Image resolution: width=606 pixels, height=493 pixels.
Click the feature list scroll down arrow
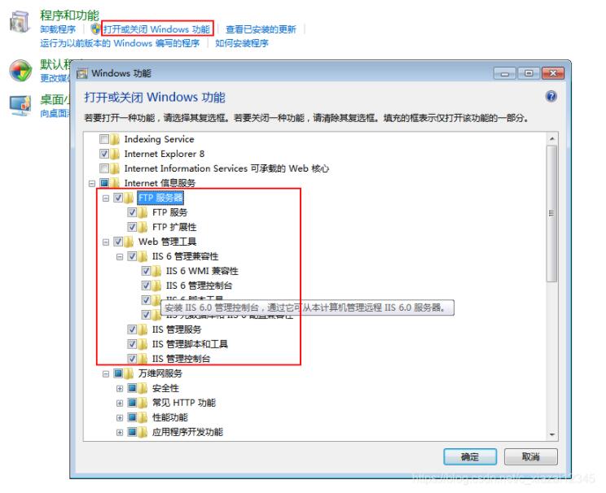pyautogui.click(x=552, y=434)
